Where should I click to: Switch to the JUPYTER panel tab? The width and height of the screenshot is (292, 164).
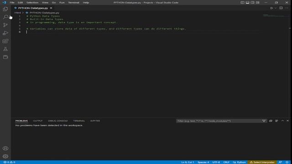(95, 121)
